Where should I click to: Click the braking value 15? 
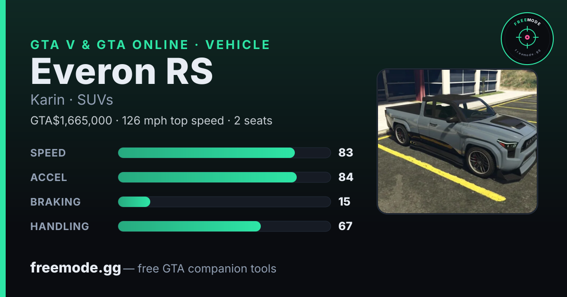point(344,202)
